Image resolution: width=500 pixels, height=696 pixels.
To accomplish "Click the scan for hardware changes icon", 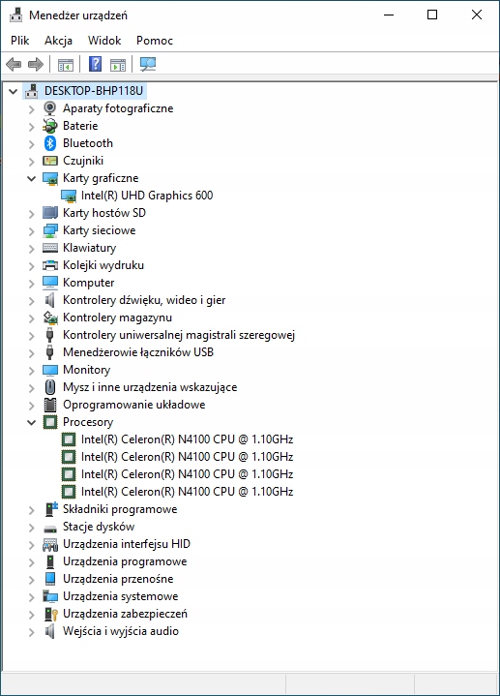I will (148, 64).
